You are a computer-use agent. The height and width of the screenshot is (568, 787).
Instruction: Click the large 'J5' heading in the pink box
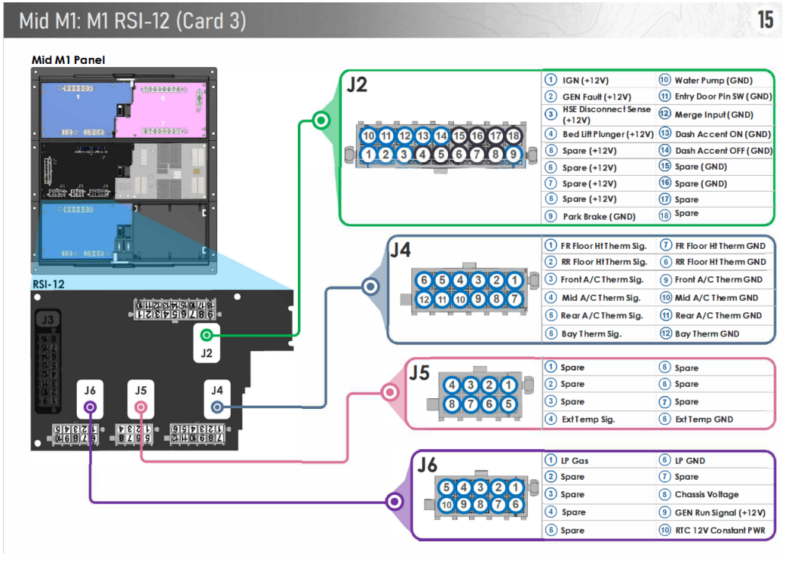pyautogui.click(x=420, y=373)
